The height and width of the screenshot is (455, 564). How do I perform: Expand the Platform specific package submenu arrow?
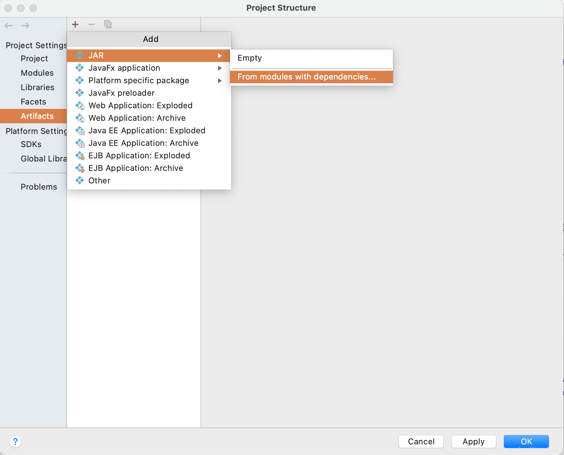pos(220,81)
